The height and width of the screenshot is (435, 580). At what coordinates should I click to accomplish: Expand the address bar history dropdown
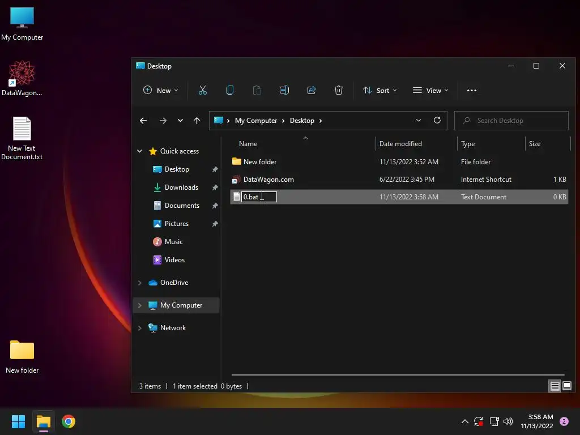[x=419, y=120]
